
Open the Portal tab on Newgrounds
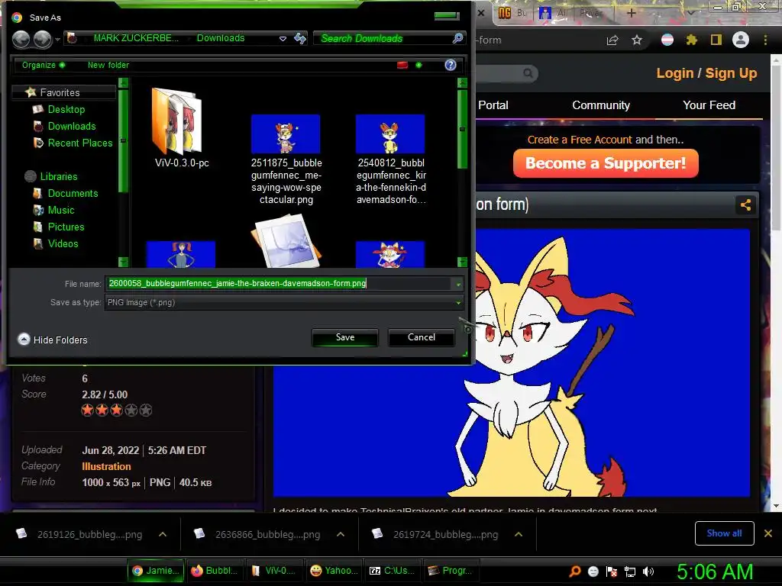tap(493, 105)
